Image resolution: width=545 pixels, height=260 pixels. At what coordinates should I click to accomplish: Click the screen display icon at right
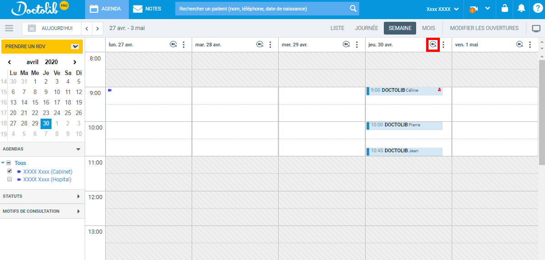coord(536,28)
